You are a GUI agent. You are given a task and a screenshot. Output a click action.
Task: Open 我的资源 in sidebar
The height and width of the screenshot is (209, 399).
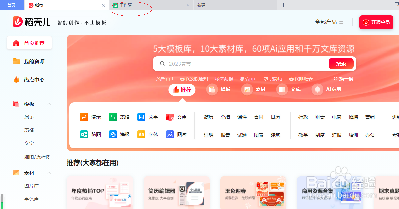pyautogui.click(x=29, y=61)
